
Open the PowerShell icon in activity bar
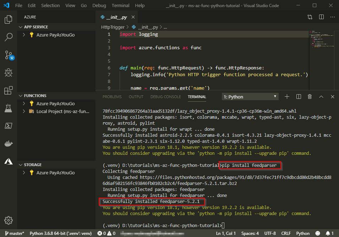[x=9, y=126]
